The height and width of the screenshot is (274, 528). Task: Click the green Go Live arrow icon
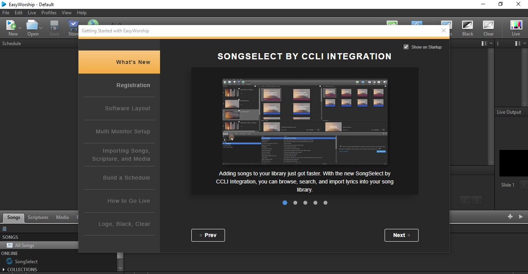(392, 24)
